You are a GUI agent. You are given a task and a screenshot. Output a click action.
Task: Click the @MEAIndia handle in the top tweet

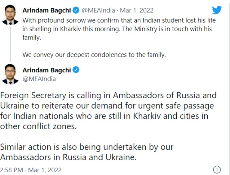(x=99, y=10)
